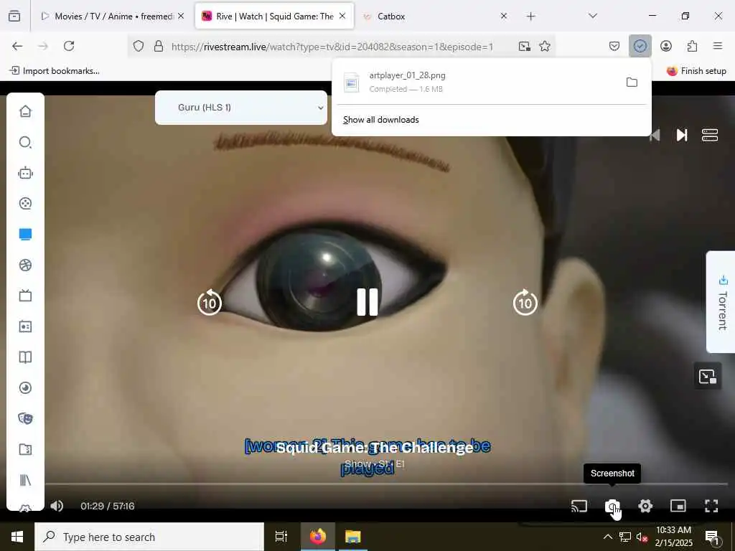Mute the player volume
Image resolution: width=735 pixels, height=551 pixels.
coord(57,506)
